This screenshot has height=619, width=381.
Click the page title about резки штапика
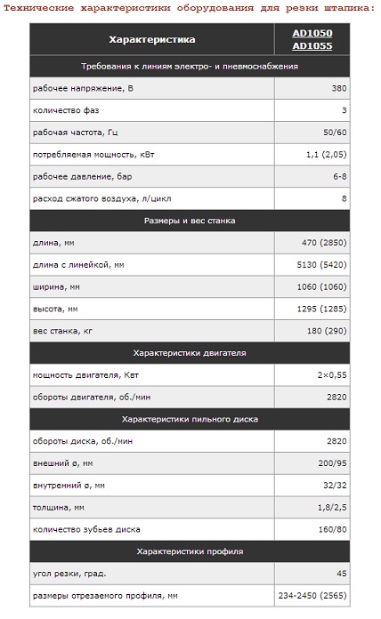[189, 8]
